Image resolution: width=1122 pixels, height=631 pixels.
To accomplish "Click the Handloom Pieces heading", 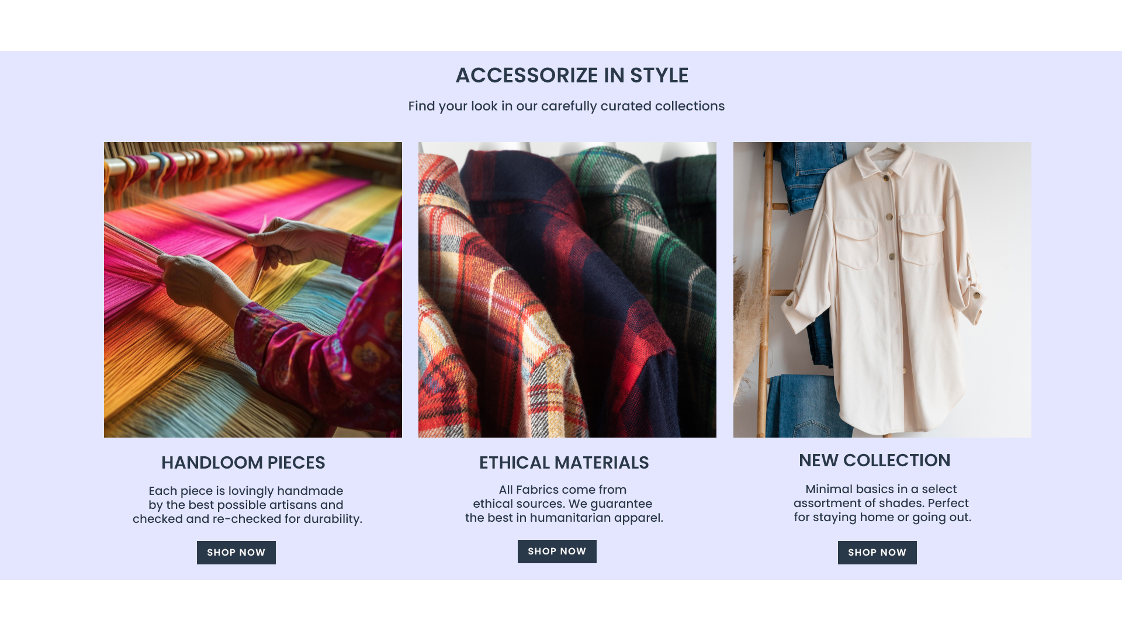I will pos(243,463).
